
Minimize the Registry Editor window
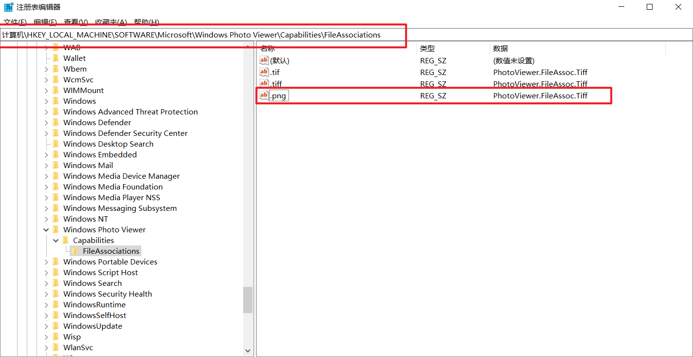click(621, 7)
